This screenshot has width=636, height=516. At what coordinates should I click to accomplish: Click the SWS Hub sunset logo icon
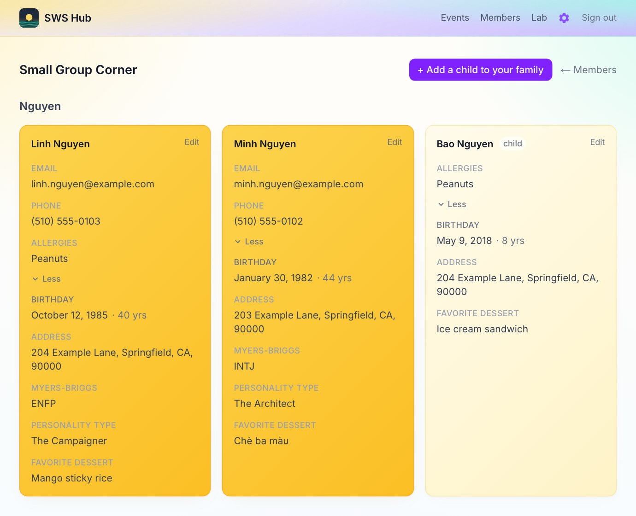pos(29,18)
